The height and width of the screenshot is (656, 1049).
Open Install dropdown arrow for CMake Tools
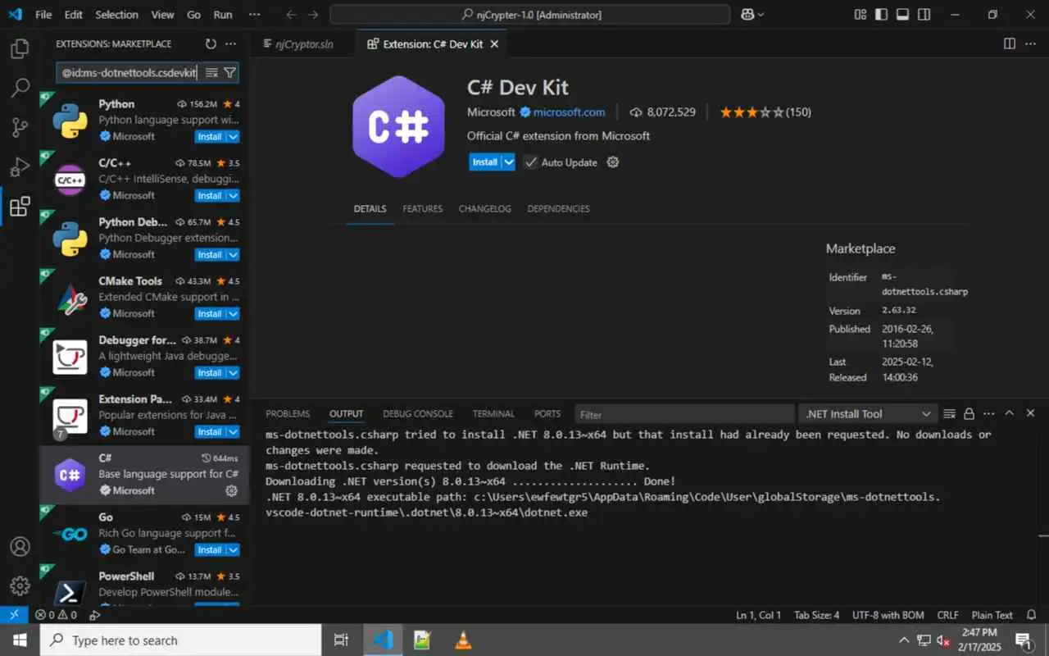pyautogui.click(x=233, y=314)
